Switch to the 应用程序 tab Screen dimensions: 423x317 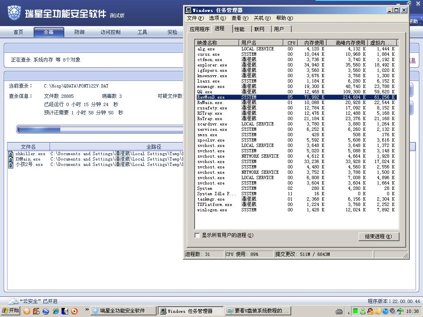pos(200,29)
